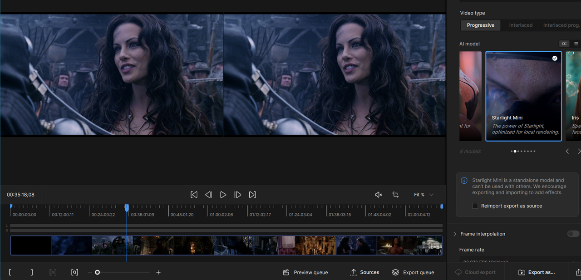The height and width of the screenshot is (280, 581).
Task: Select Interlaced video type
Action: click(x=521, y=25)
